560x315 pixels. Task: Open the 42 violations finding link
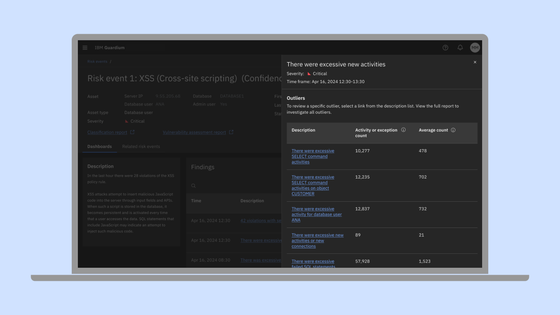click(261, 220)
